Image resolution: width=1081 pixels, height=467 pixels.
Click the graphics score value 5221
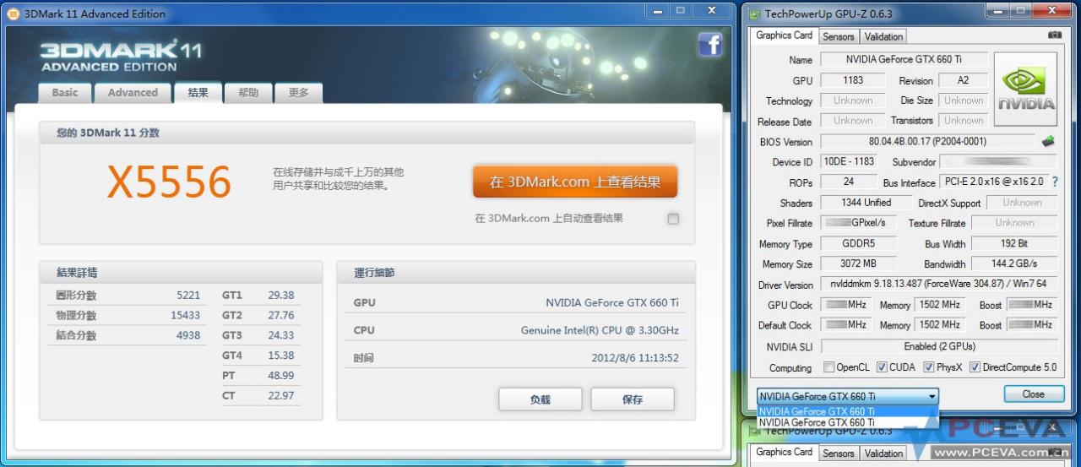(x=188, y=296)
